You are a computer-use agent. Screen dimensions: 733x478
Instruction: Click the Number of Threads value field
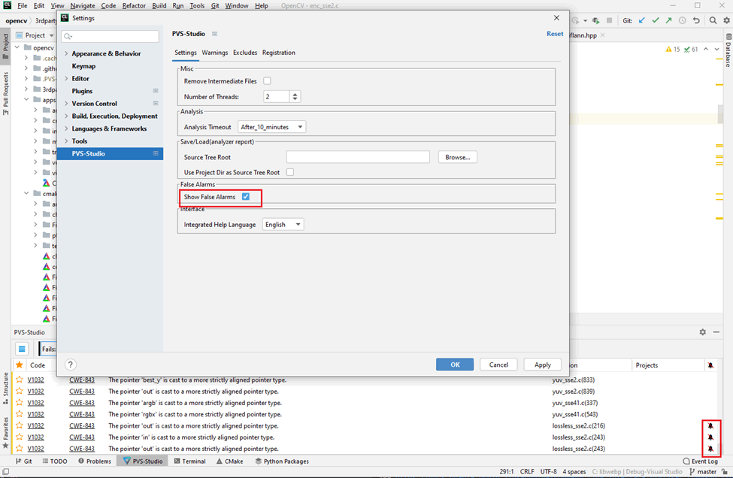(x=277, y=97)
